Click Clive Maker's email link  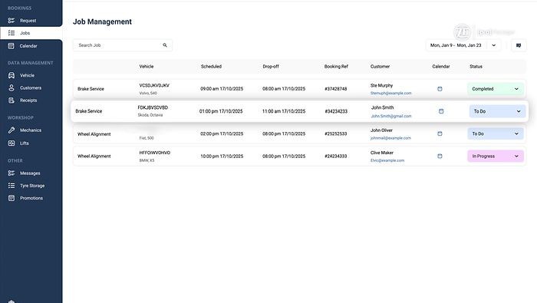(387, 160)
